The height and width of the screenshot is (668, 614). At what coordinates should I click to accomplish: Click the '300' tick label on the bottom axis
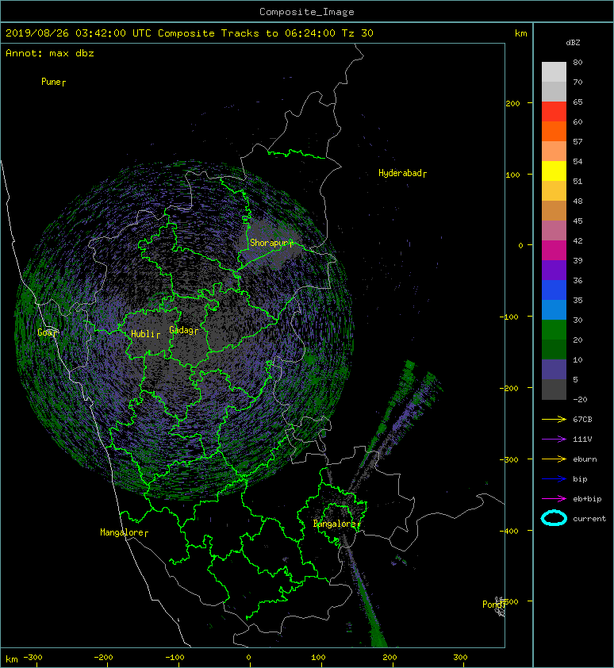(x=460, y=658)
